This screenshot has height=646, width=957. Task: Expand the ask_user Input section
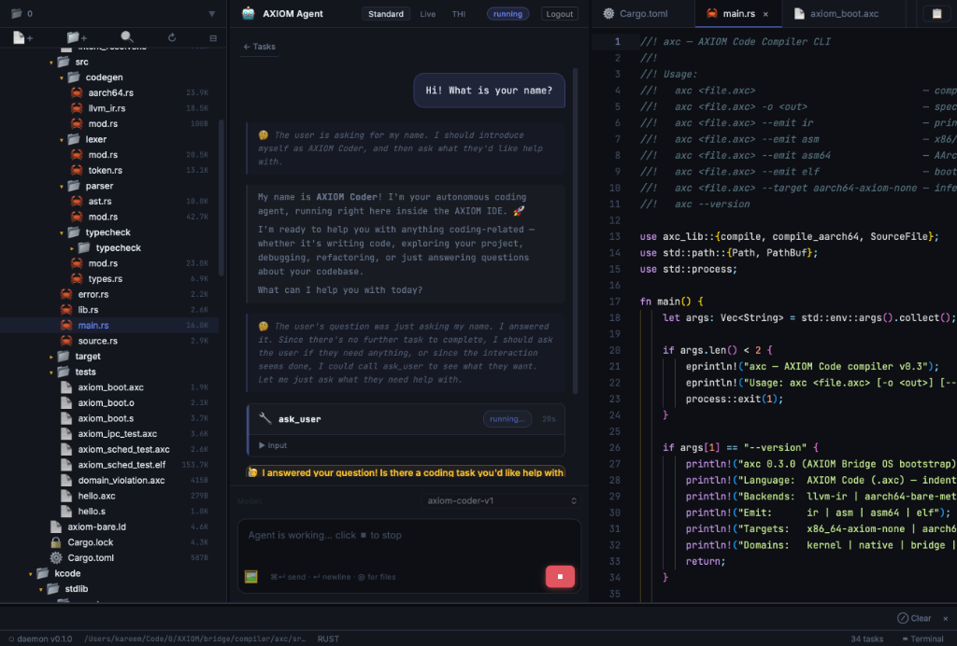(273, 445)
